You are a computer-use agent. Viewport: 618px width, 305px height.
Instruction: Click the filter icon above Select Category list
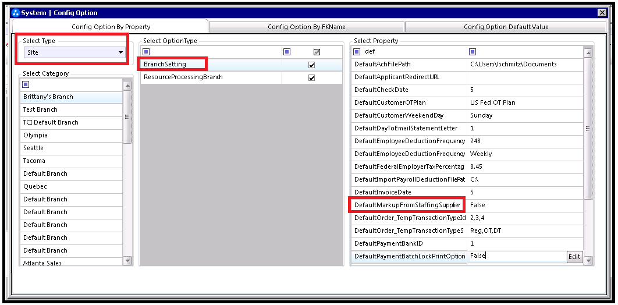[x=26, y=84]
